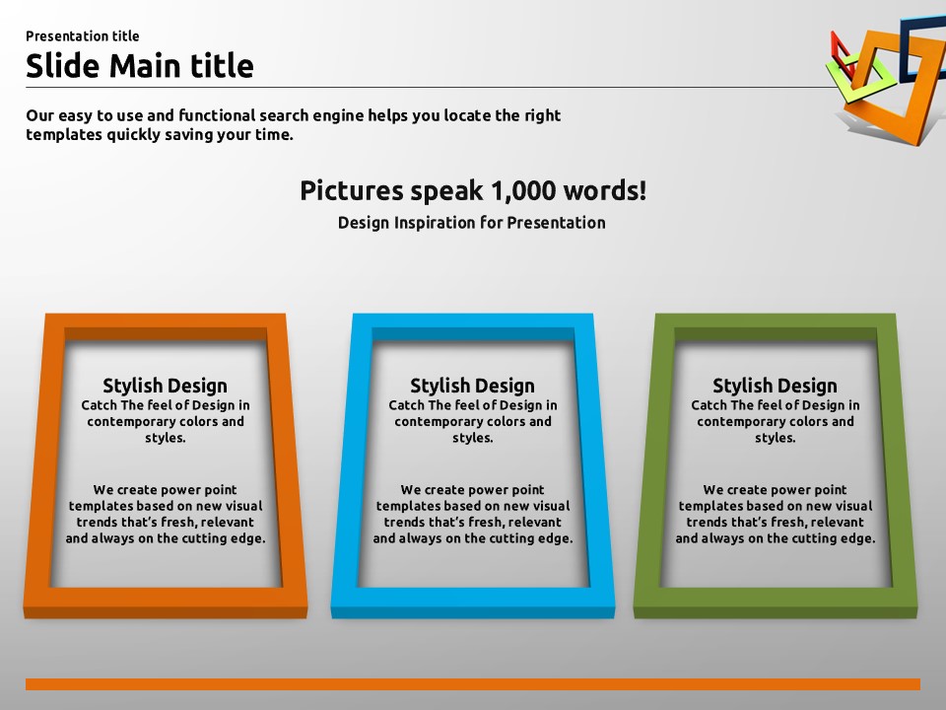Image resolution: width=946 pixels, height=710 pixels.
Task: Click the blue frame's bottom border
Action: tap(473, 602)
